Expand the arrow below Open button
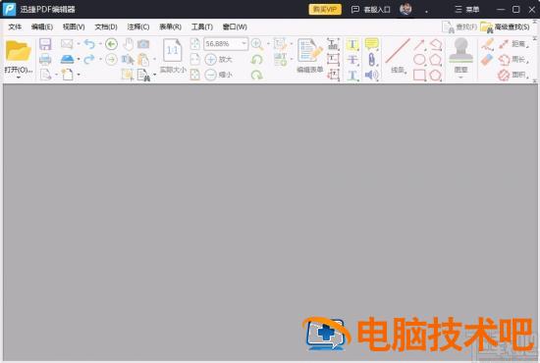This screenshot has height=363, width=540. 19,78
